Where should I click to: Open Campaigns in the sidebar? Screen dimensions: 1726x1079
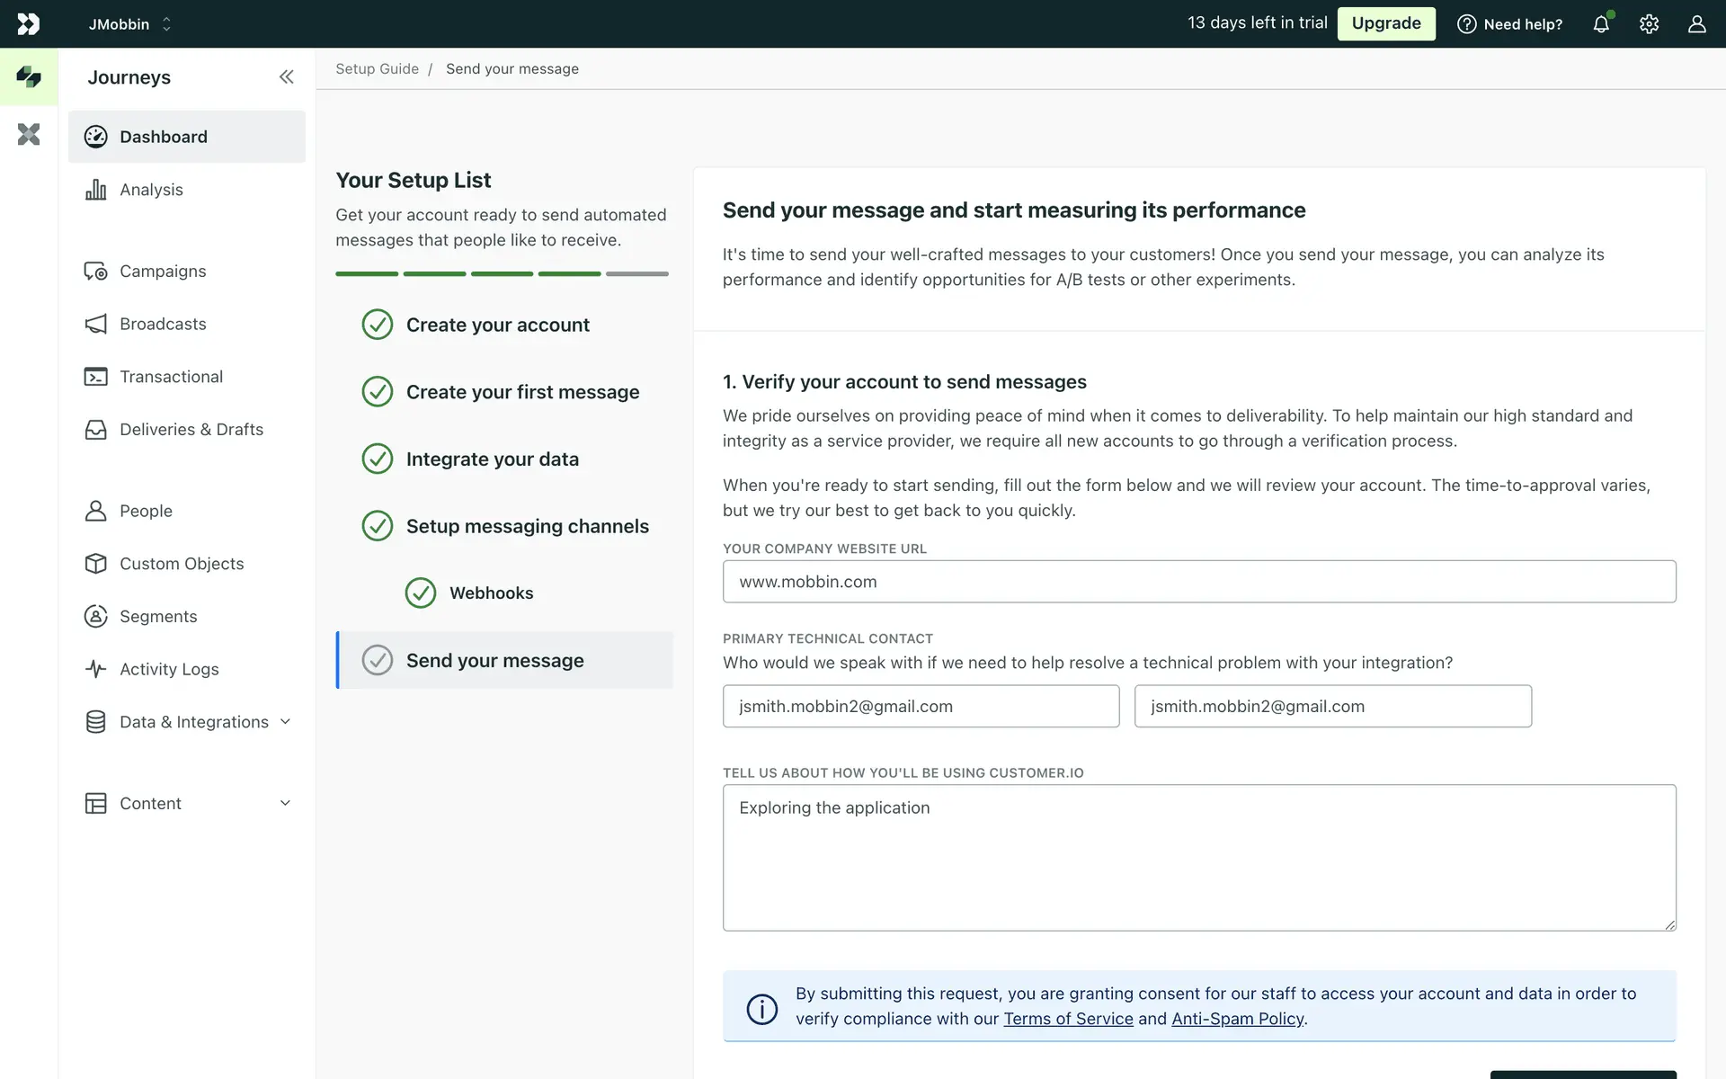[163, 272]
